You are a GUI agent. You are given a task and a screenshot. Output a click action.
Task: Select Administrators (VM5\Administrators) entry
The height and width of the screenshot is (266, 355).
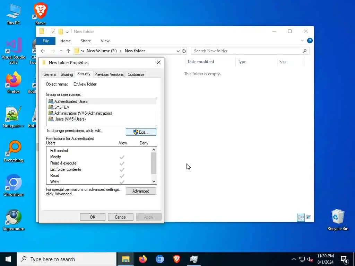point(102,113)
